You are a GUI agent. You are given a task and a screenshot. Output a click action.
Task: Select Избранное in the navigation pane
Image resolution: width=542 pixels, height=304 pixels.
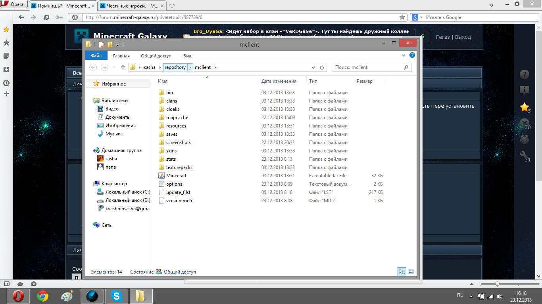[x=113, y=84]
